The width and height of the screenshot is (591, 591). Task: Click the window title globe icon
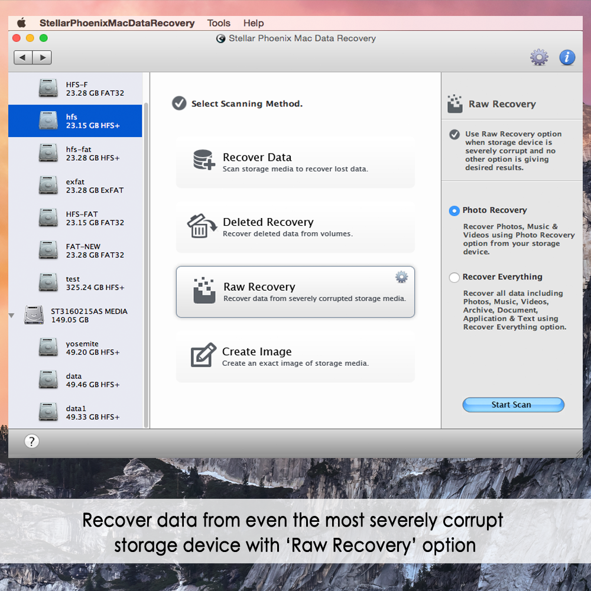click(221, 38)
